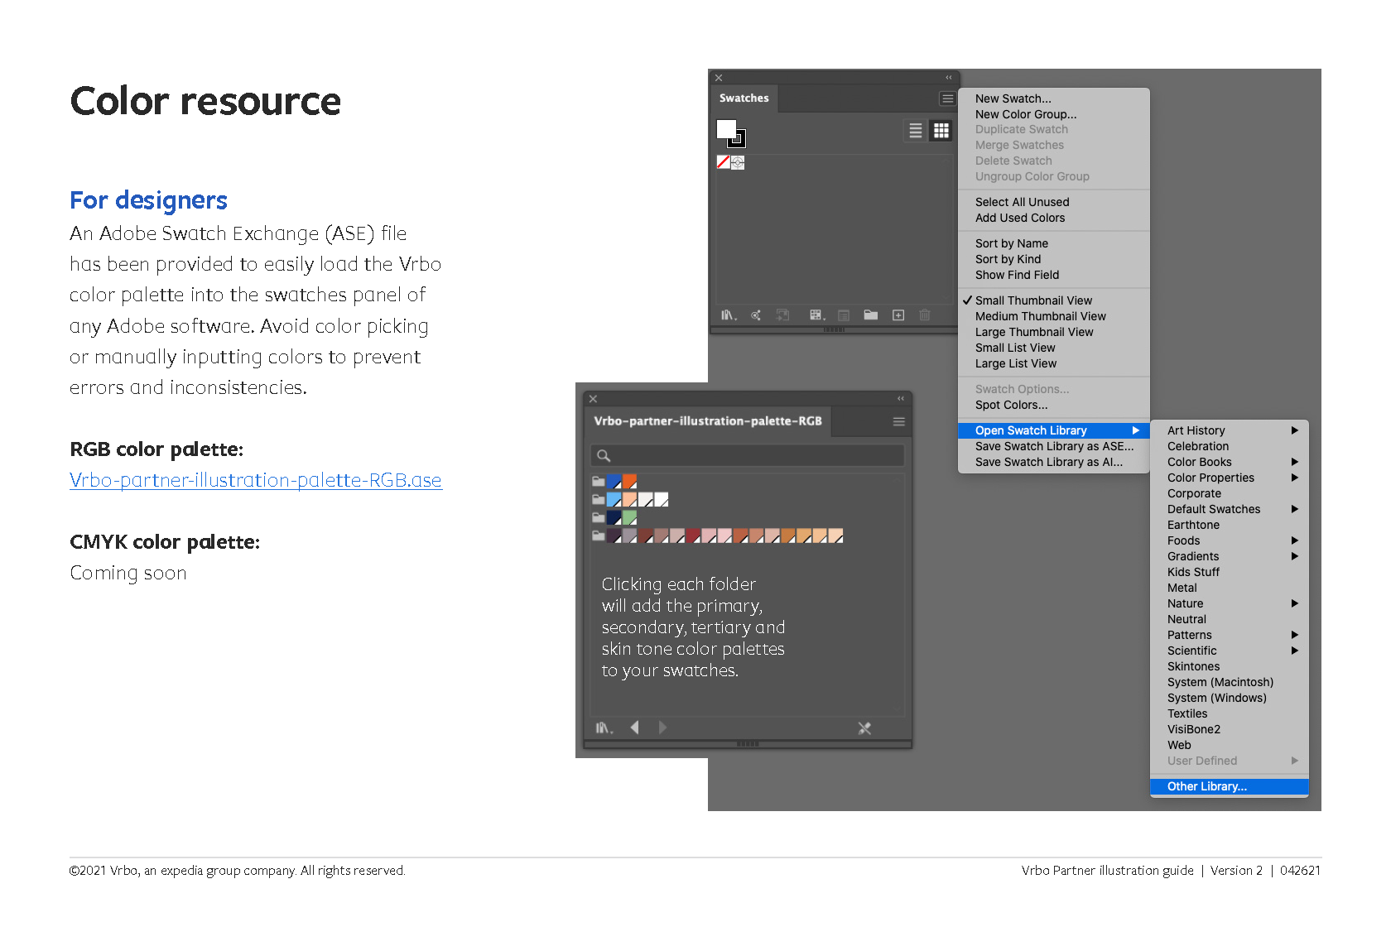Choose Select All Unused menu item
This screenshot has height=927, width=1391.
1054,202
